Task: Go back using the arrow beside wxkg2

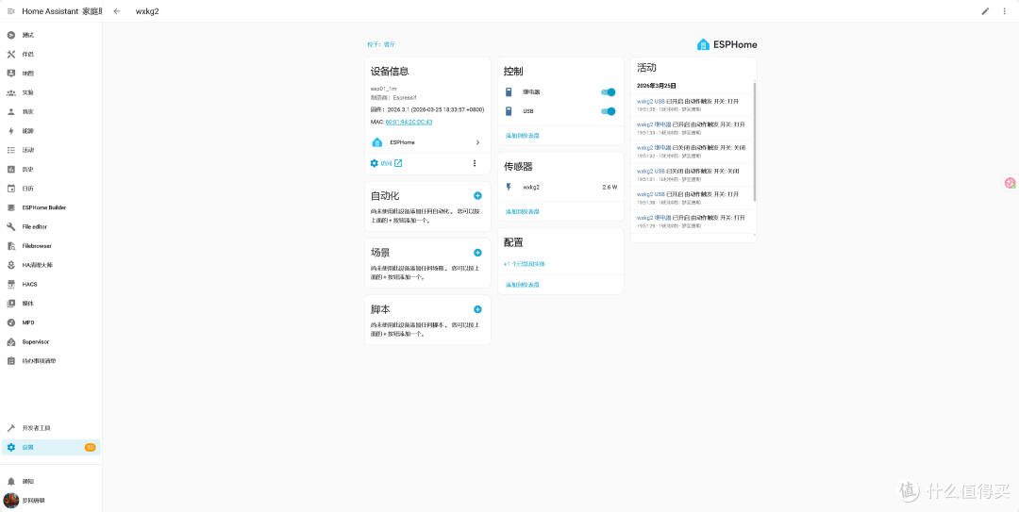Action: pos(117,11)
